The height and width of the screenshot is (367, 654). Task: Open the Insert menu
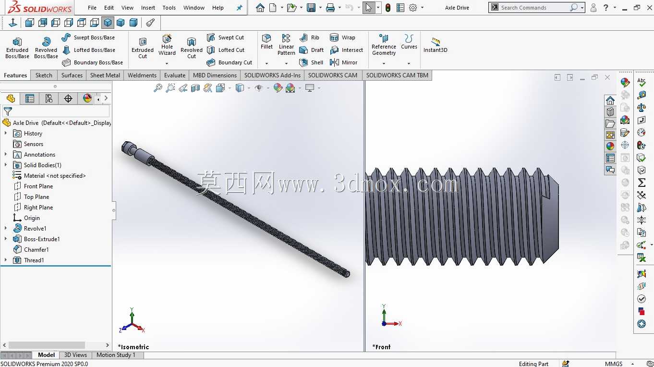pyautogui.click(x=148, y=8)
